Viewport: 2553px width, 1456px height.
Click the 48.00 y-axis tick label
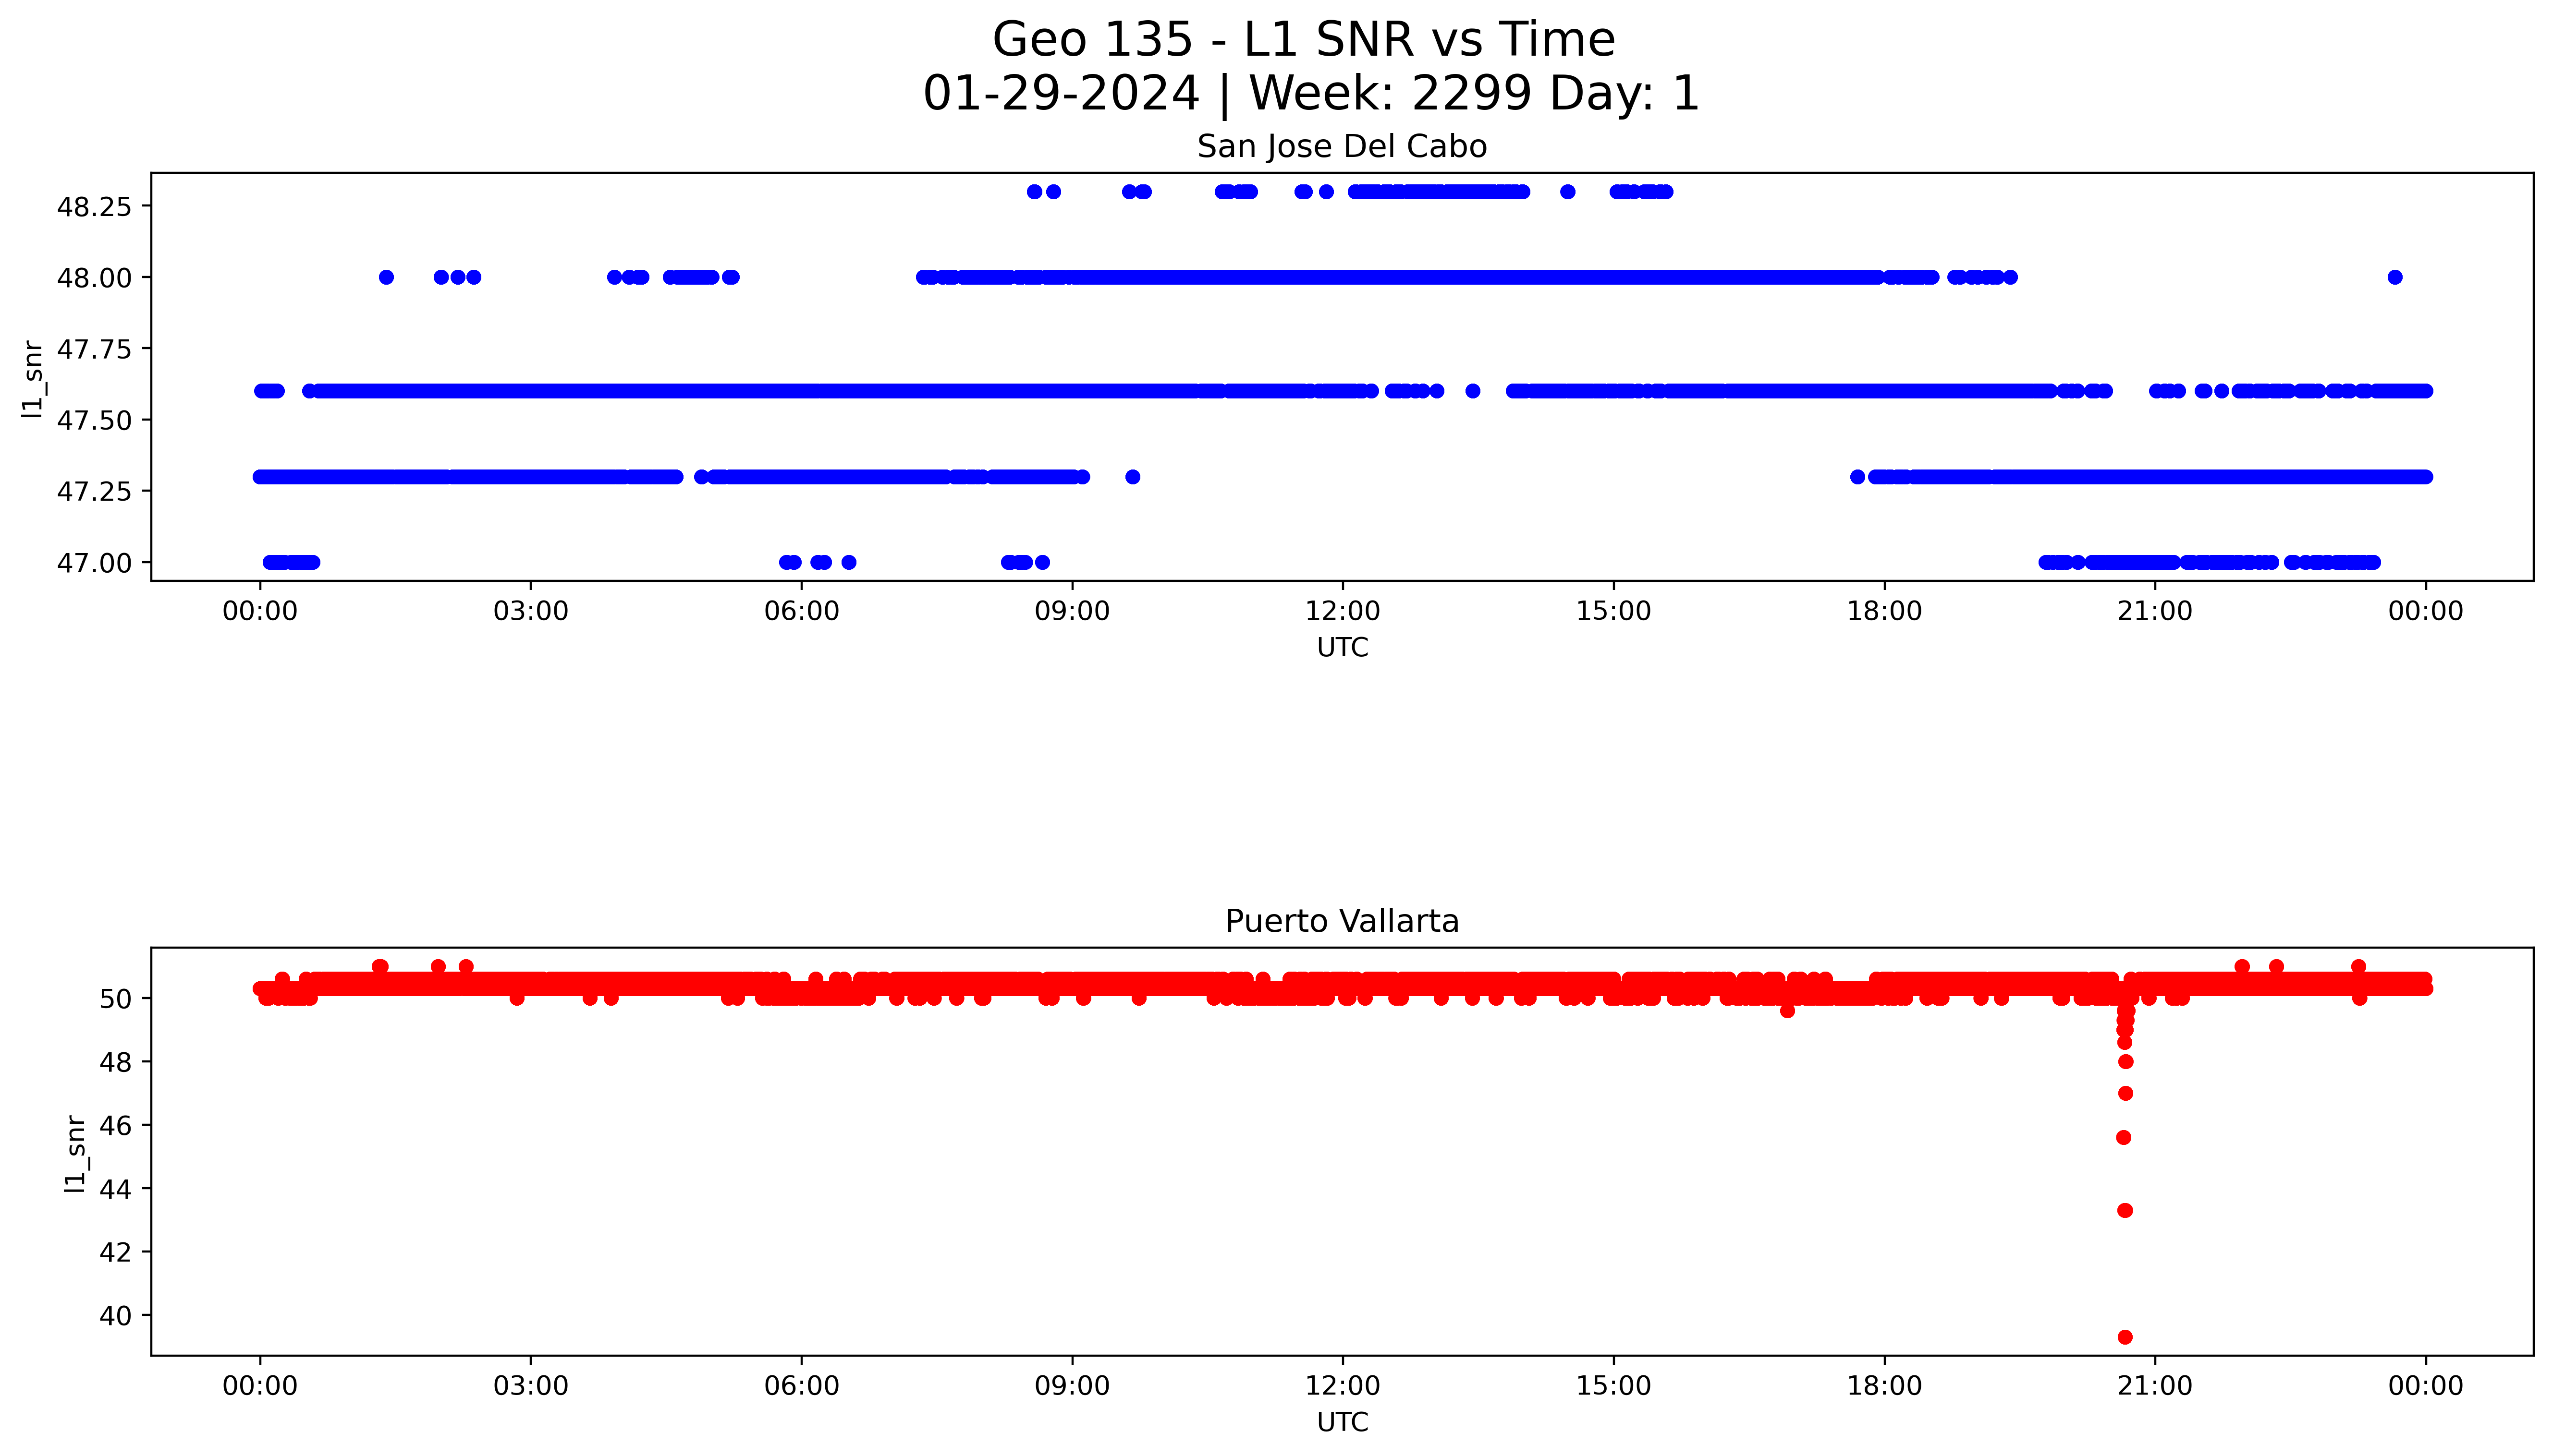click(x=94, y=278)
